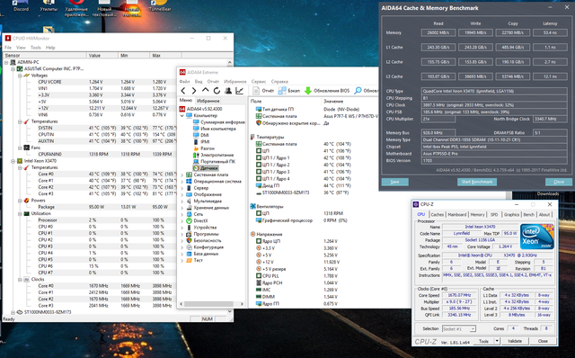Expand Операционная система tree node
This screenshot has width=575, height=358.
(x=181, y=182)
